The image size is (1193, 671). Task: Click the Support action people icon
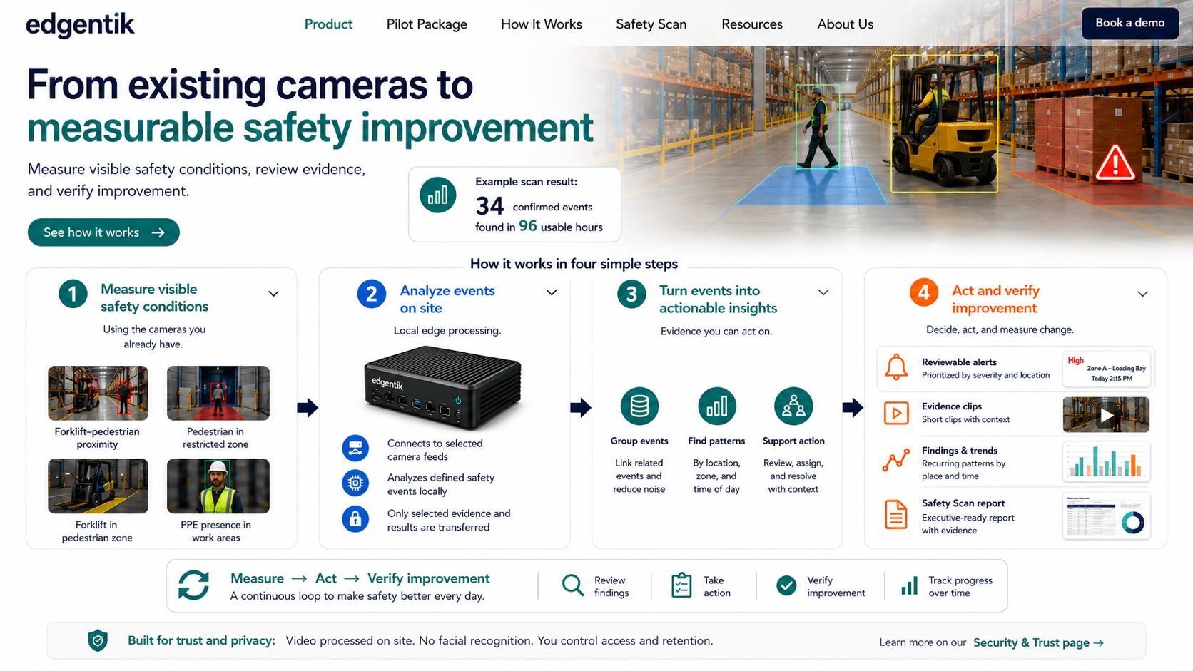(793, 406)
